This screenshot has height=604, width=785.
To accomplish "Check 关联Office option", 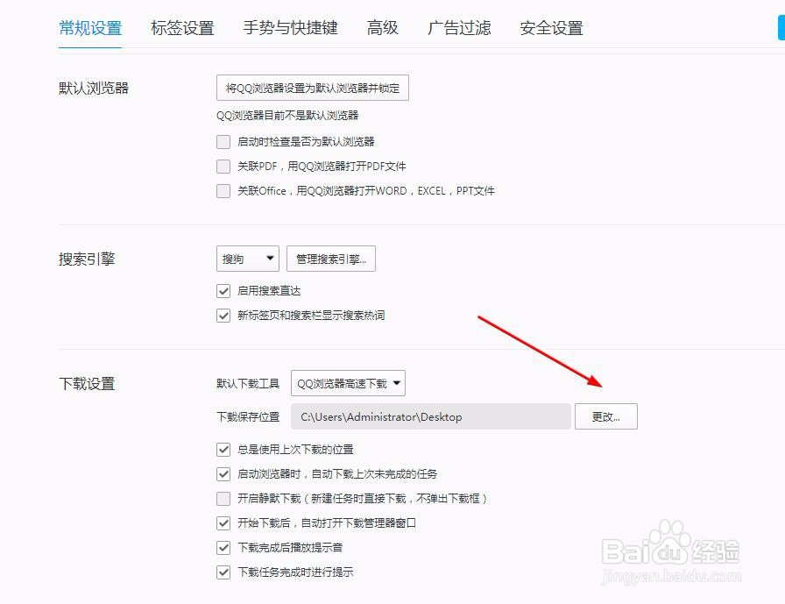I will pyautogui.click(x=223, y=191).
